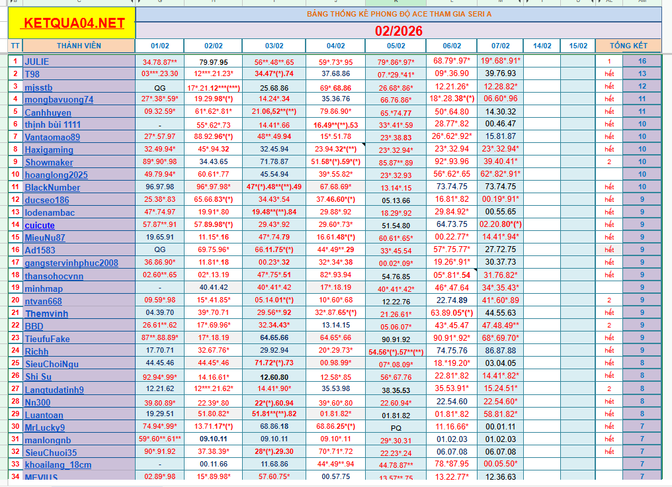Select cell 00.46.47 in the thịnh bùi 1111 row
Image resolution: width=672 pixels, height=487 pixels.
500,124
